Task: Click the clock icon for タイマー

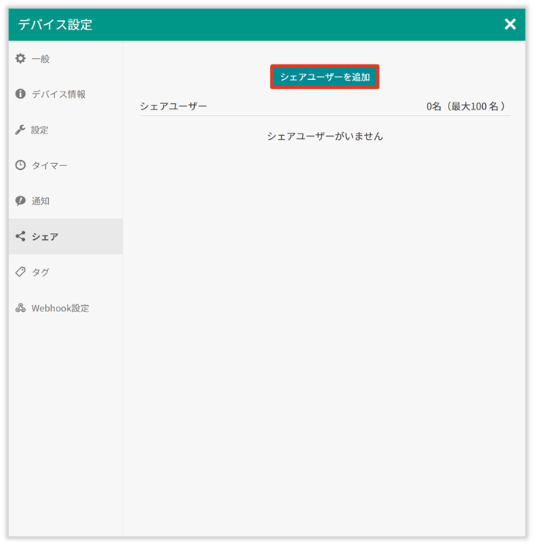Action: tap(21, 165)
